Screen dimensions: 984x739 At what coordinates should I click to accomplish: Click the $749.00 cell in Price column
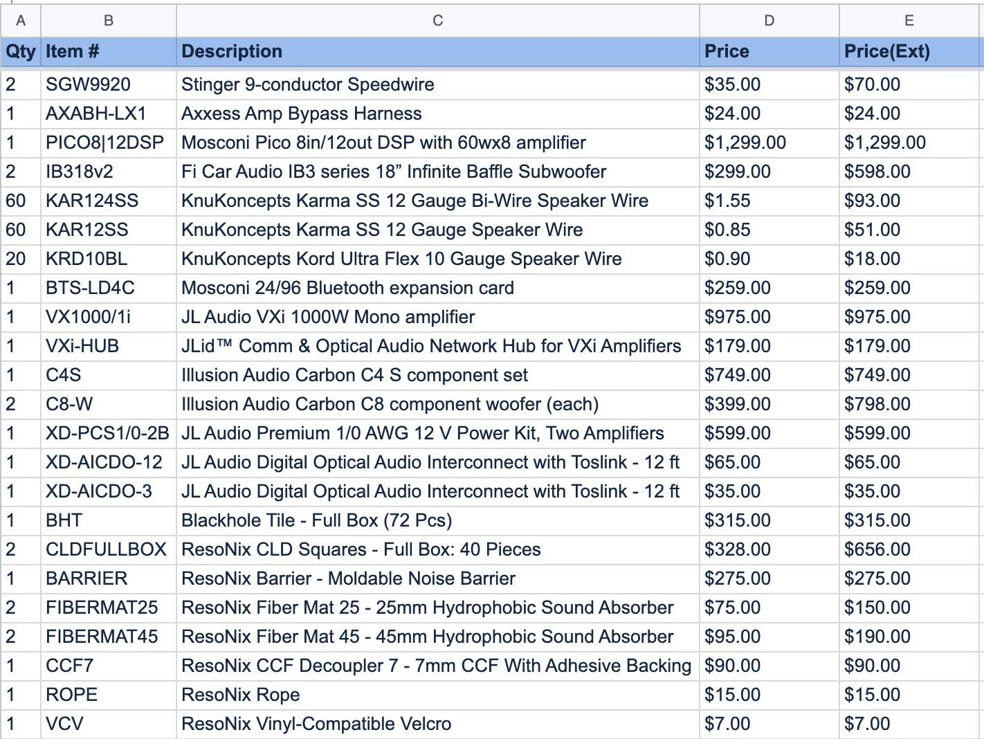[x=769, y=375]
